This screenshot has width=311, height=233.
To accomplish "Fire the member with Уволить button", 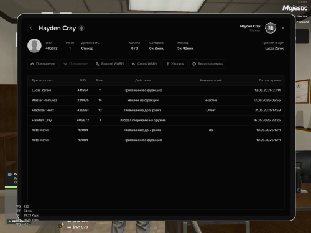I will click(x=175, y=64).
